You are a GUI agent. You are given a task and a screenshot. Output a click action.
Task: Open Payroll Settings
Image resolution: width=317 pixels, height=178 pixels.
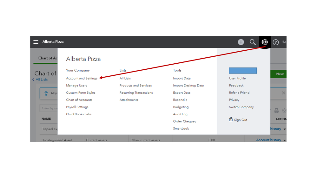click(x=77, y=107)
